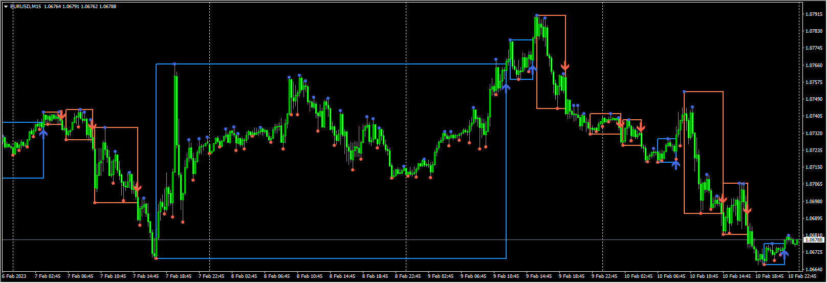Click price axis label 1.07405

click(814, 116)
